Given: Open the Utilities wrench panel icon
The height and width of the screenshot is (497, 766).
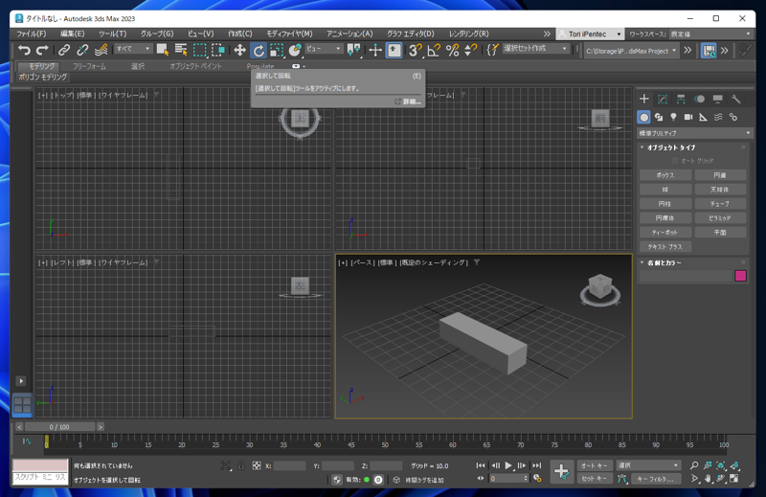Looking at the screenshot, I should [736, 100].
